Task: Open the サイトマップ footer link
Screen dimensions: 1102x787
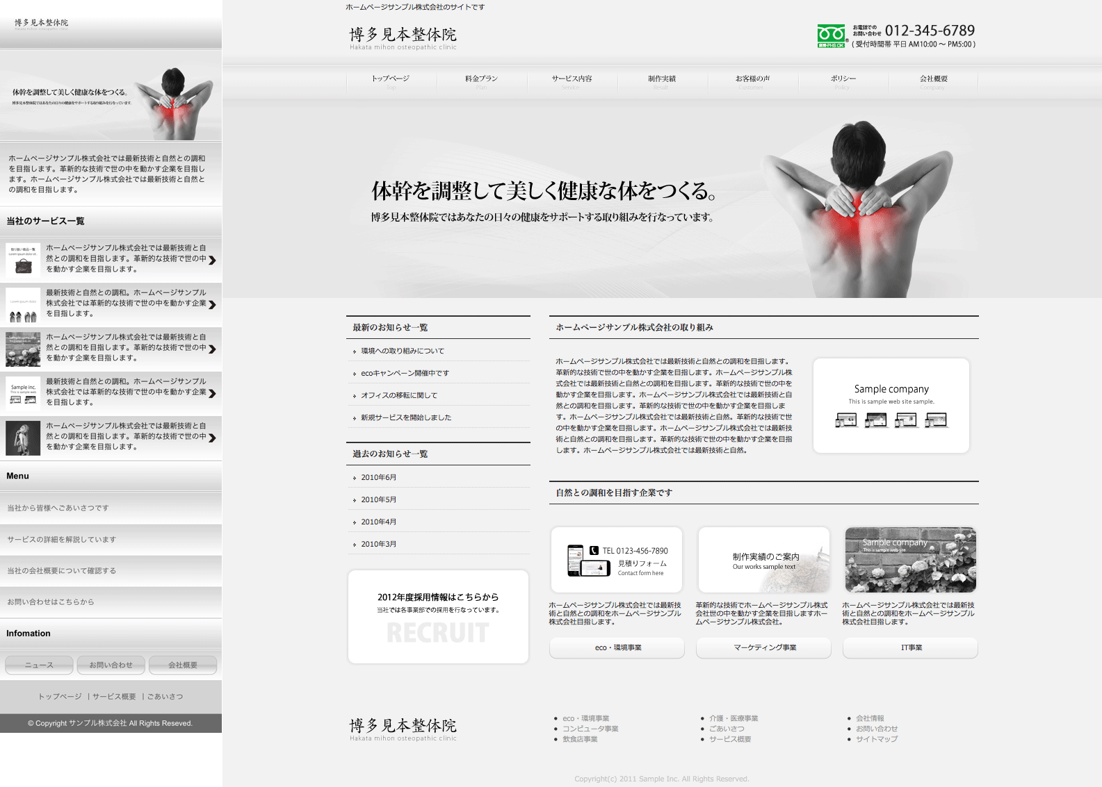Action: tap(876, 739)
